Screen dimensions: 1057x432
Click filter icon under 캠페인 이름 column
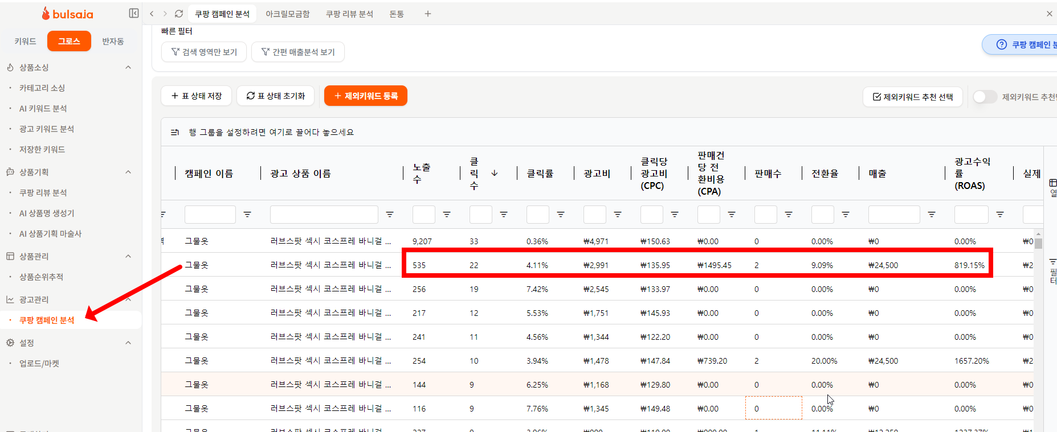click(247, 215)
